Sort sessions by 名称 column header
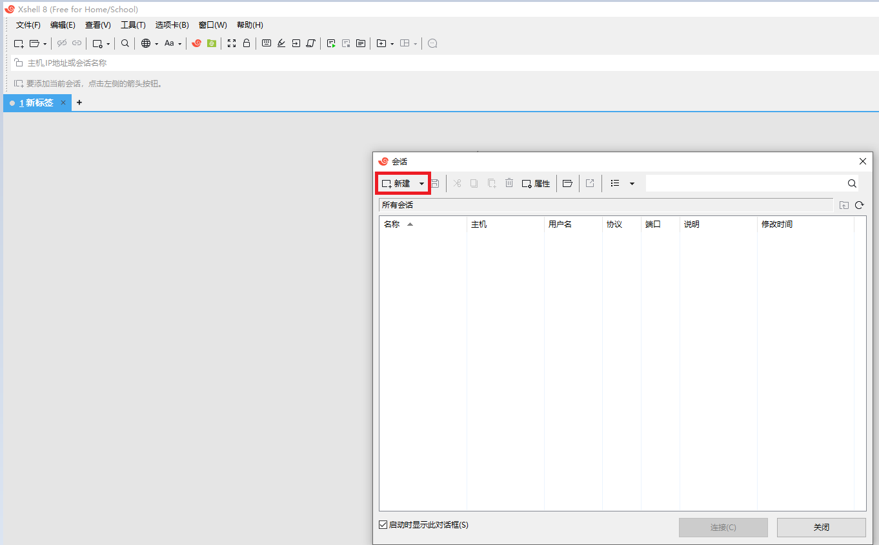Screen dimensions: 879x545 click(x=392, y=224)
